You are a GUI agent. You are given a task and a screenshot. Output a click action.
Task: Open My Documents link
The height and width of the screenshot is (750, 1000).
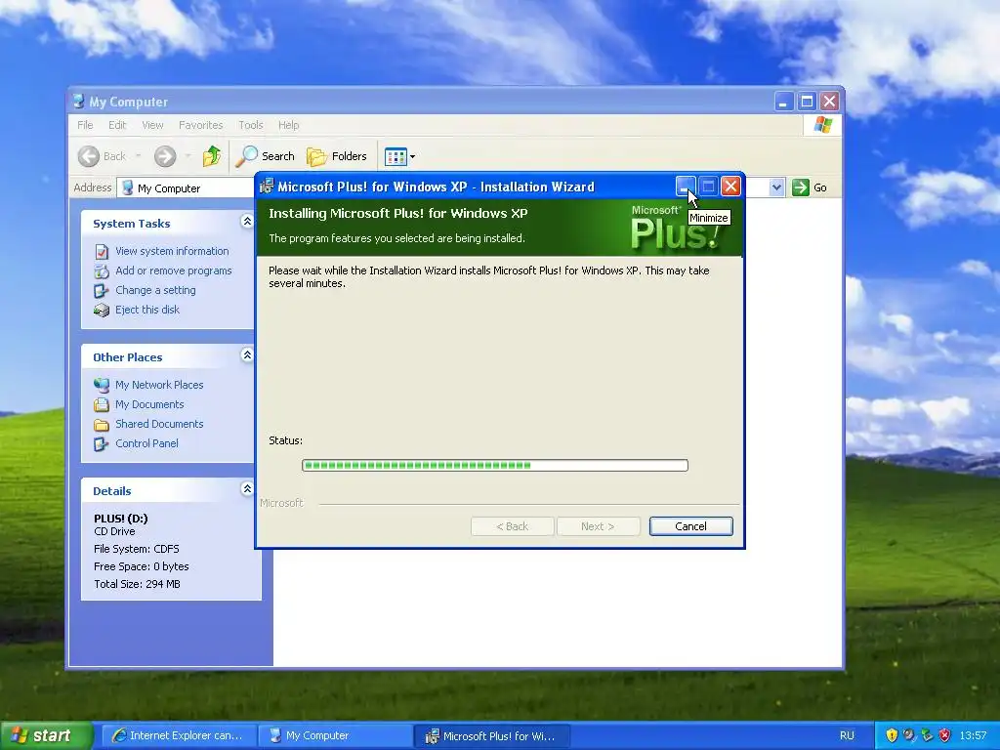pos(149,404)
